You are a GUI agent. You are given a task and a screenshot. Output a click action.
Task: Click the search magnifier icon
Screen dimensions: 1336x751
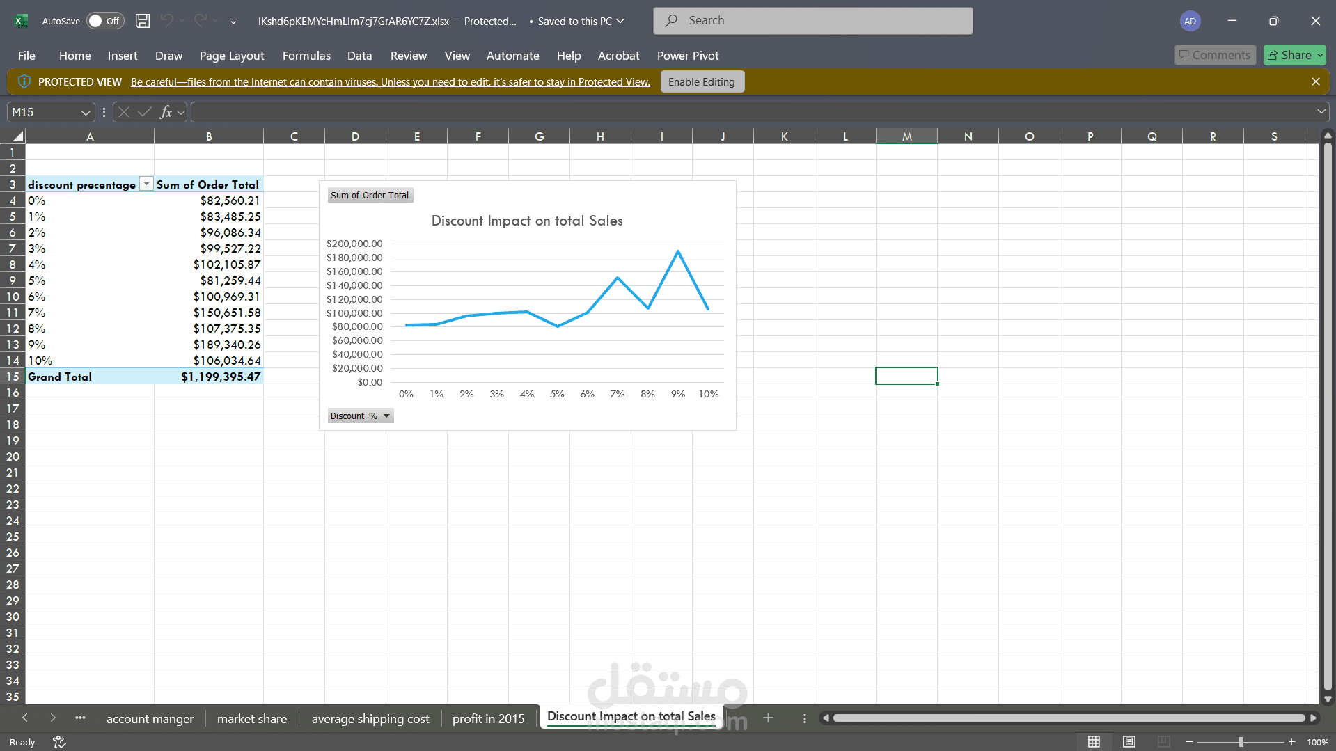point(670,20)
